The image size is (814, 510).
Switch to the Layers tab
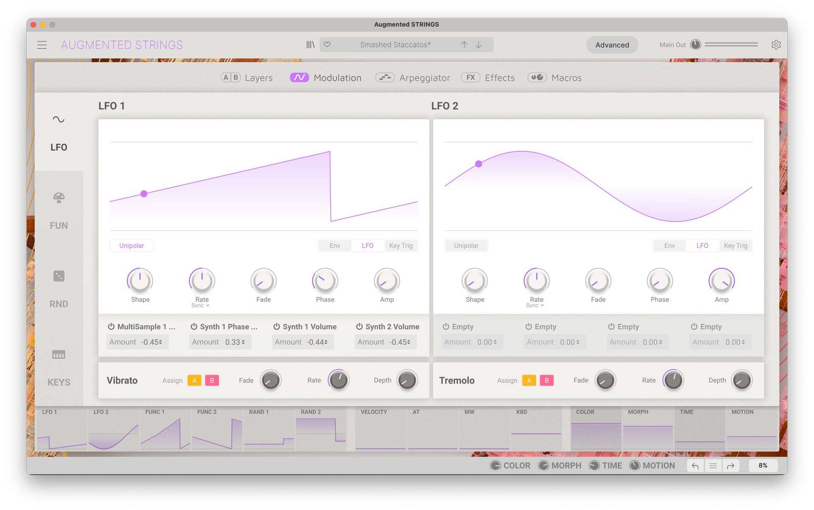tap(247, 78)
